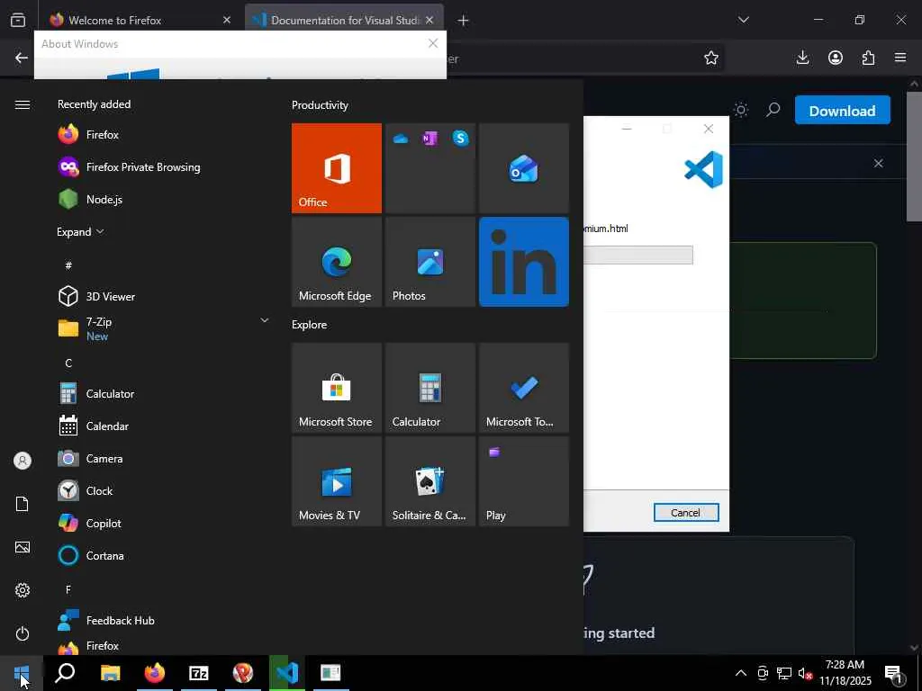Viewport: 922px width, 691px height.
Task: Click the Office tile
Action: point(337,168)
